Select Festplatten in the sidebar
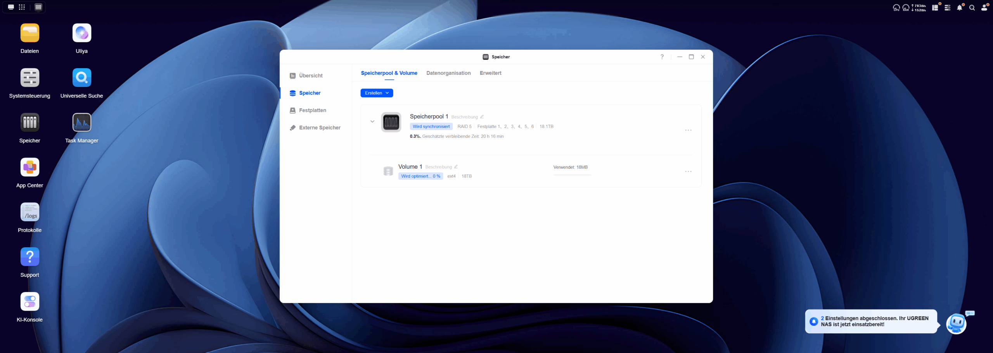The image size is (993, 353). pyautogui.click(x=312, y=111)
